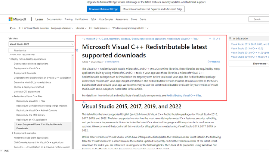Viewport: 269px width, 152px height.
Task: Jump to Visual Studio 2015, 2017, 2019 outline link
Action: (x=250, y=44)
